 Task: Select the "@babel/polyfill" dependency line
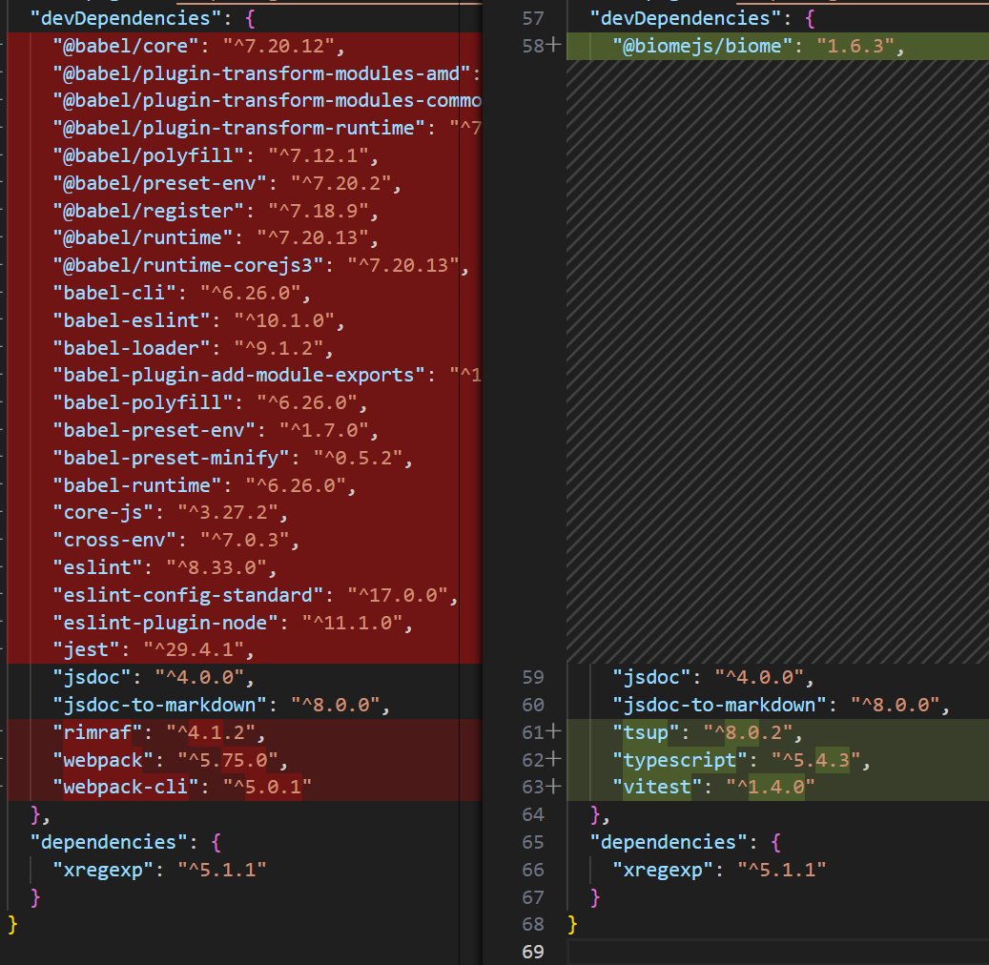tap(216, 155)
